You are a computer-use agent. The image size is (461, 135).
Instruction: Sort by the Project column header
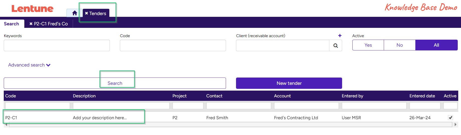point(180,96)
